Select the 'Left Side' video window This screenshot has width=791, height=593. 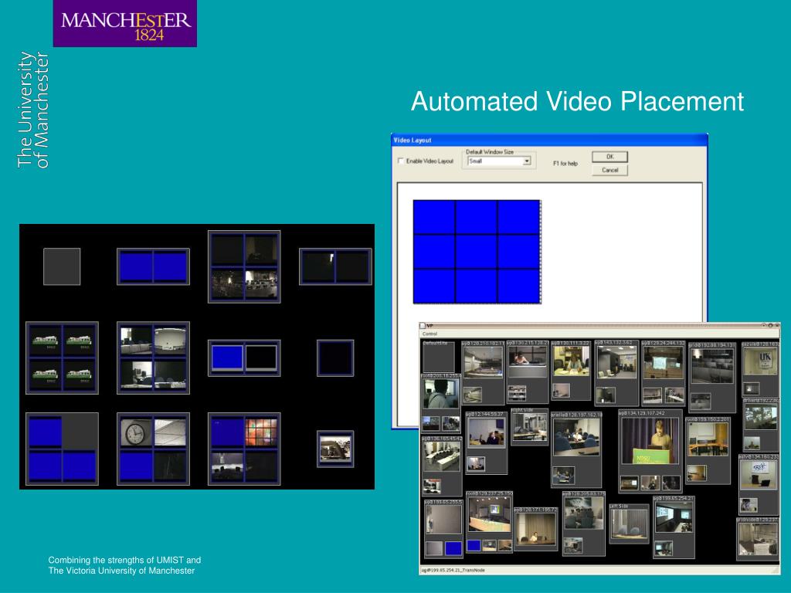pyautogui.click(x=629, y=524)
